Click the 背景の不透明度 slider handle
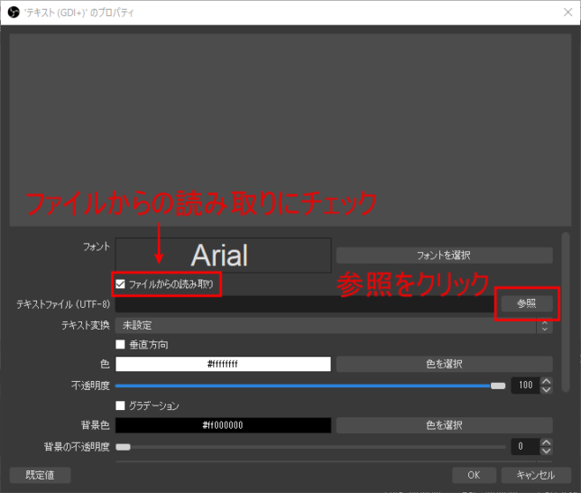The width and height of the screenshot is (581, 493). click(123, 447)
